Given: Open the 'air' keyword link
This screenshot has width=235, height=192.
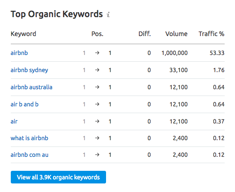Looking at the screenshot, I should (14, 122).
